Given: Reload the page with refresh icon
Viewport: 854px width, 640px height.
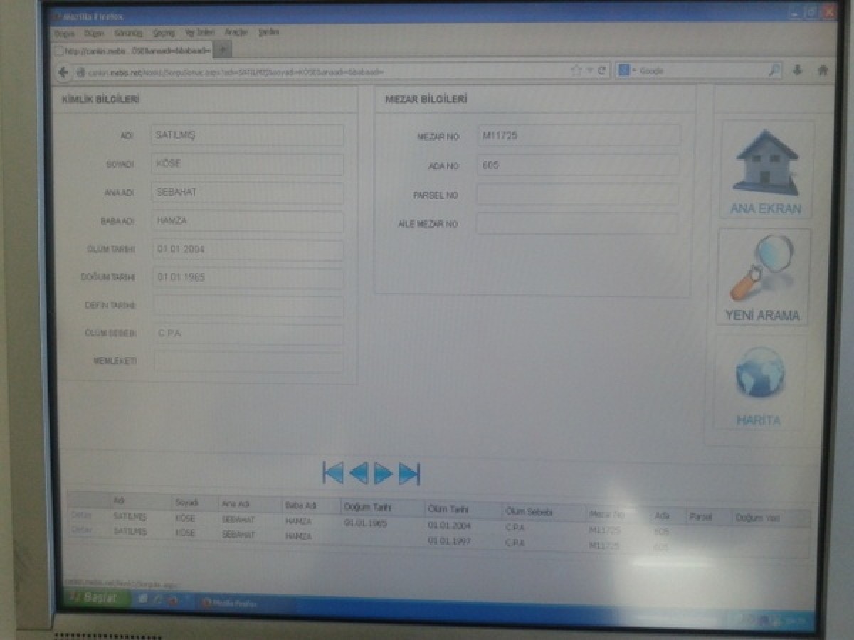Looking at the screenshot, I should click(601, 70).
